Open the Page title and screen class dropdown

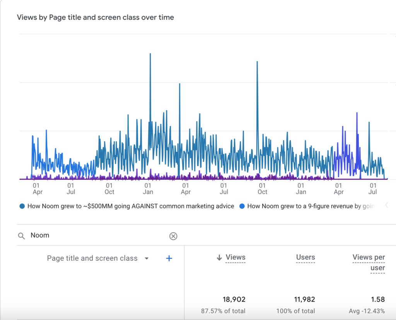tap(147, 258)
